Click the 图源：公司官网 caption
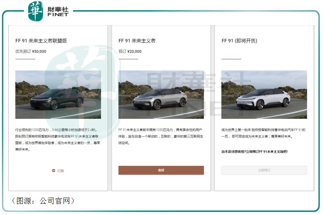The height and width of the screenshot is (215, 324). 43,201
